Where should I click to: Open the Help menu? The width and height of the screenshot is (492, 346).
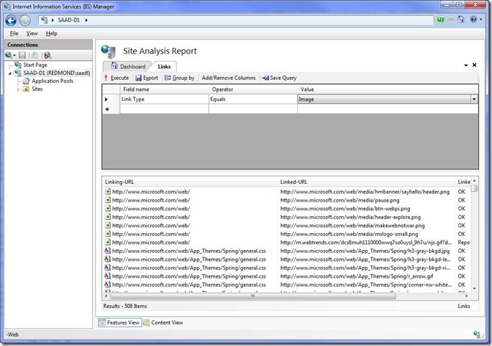(51, 33)
